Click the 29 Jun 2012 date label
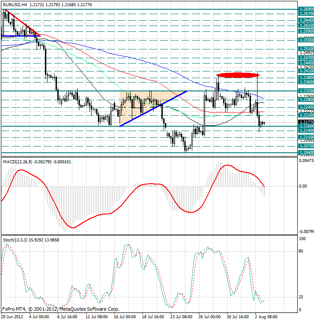This screenshot has height=320, width=314. click(x=12, y=317)
